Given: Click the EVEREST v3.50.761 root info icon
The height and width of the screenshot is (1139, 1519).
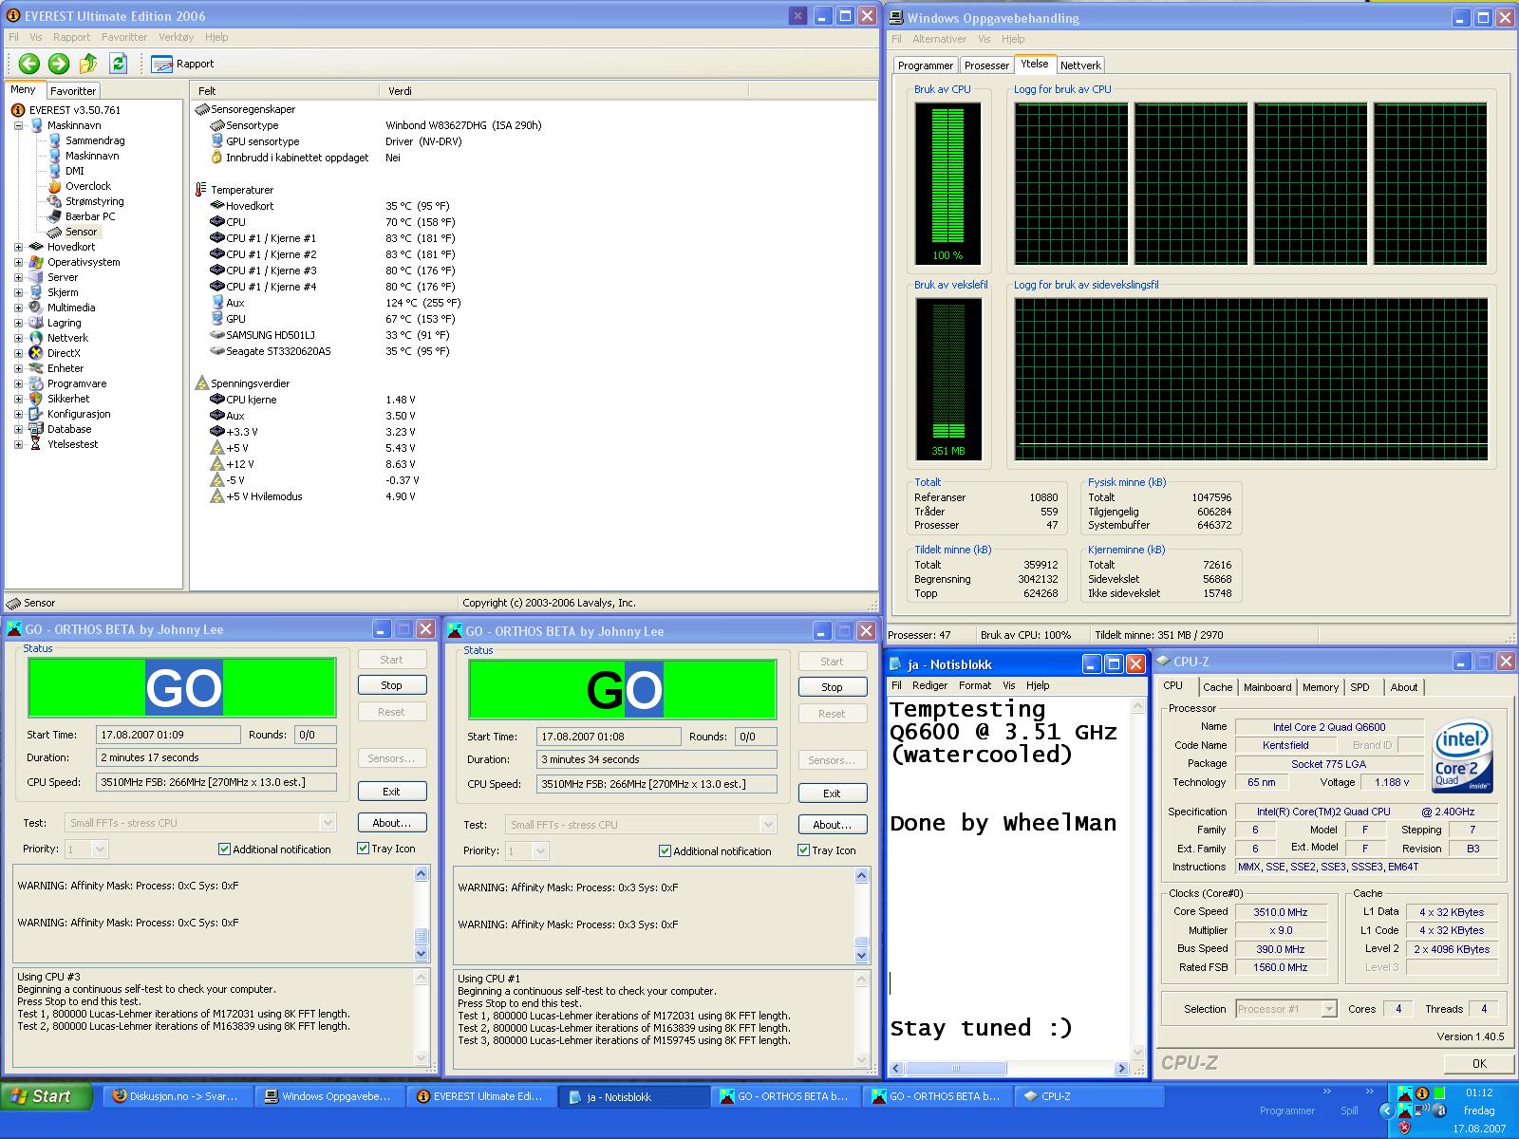Looking at the screenshot, I should click(x=18, y=110).
